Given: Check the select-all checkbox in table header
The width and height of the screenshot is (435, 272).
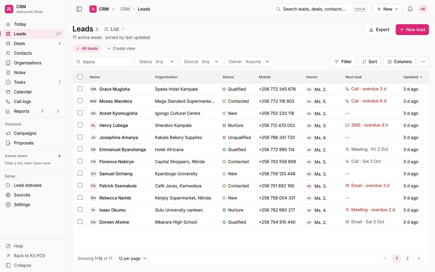Looking at the screenshot, I should (x=80, y=77).
